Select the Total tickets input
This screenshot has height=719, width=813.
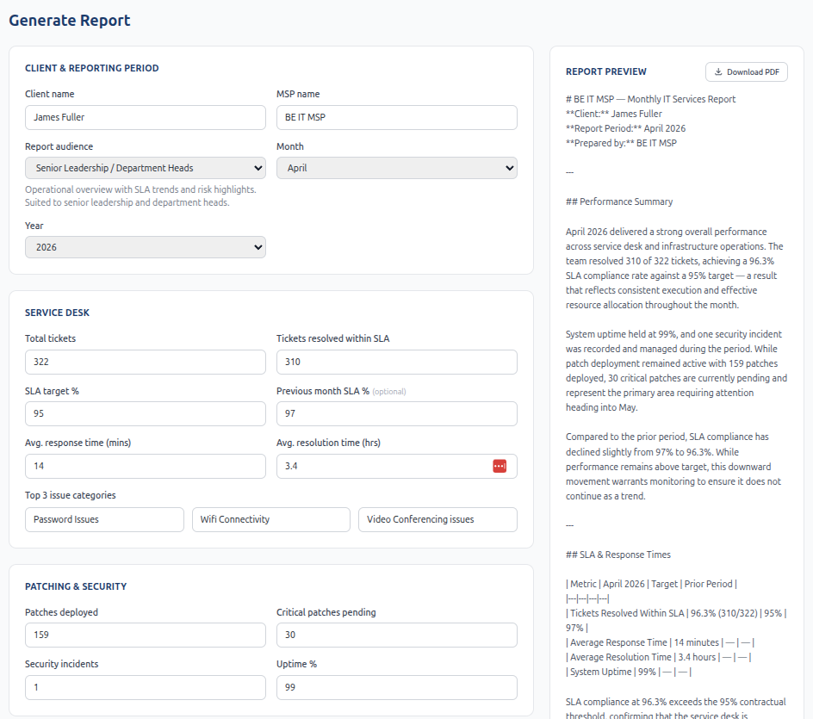[146, 362]
